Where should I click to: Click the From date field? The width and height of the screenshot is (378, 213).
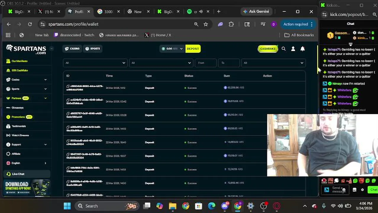point(206,63)
